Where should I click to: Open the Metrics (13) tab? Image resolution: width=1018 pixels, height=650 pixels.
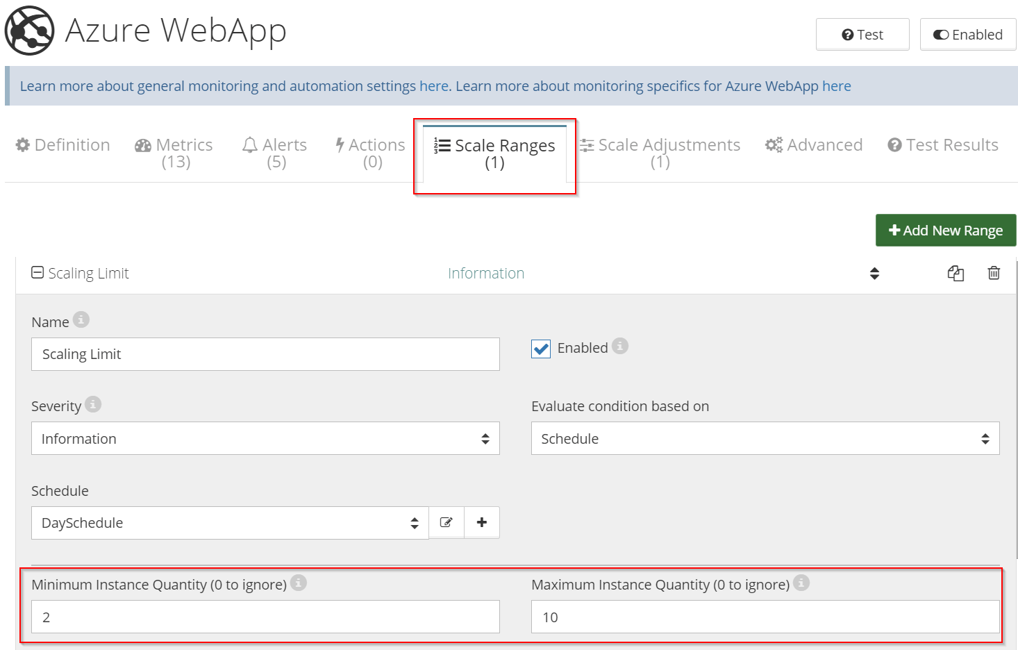pyautogui.click(x=174, y=153)
